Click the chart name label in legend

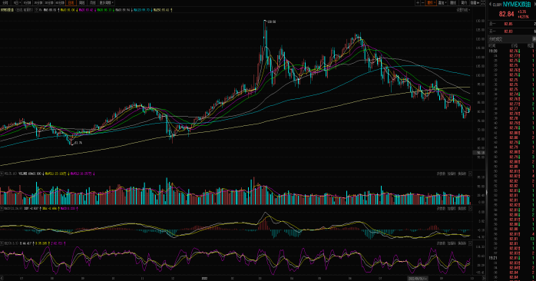pos(7,10)
